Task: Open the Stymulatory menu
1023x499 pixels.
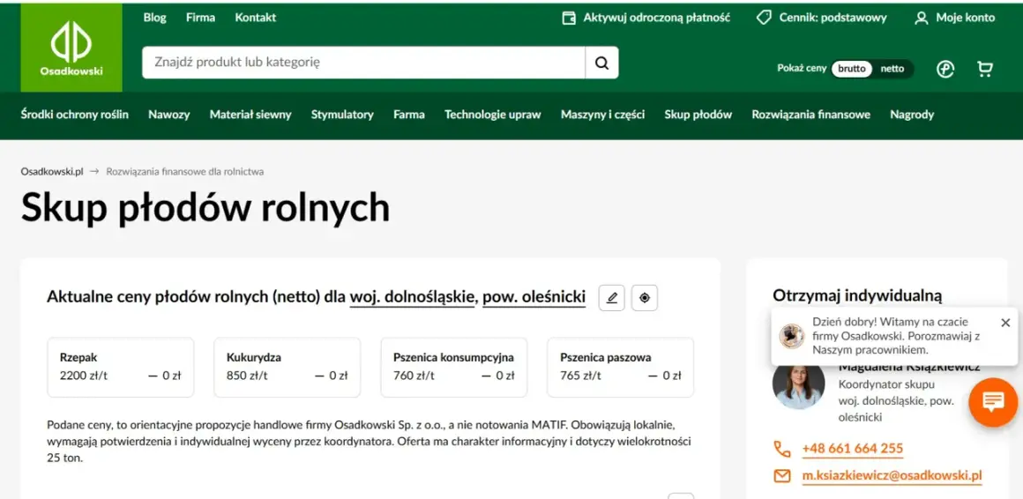Action: pos(342,115)
